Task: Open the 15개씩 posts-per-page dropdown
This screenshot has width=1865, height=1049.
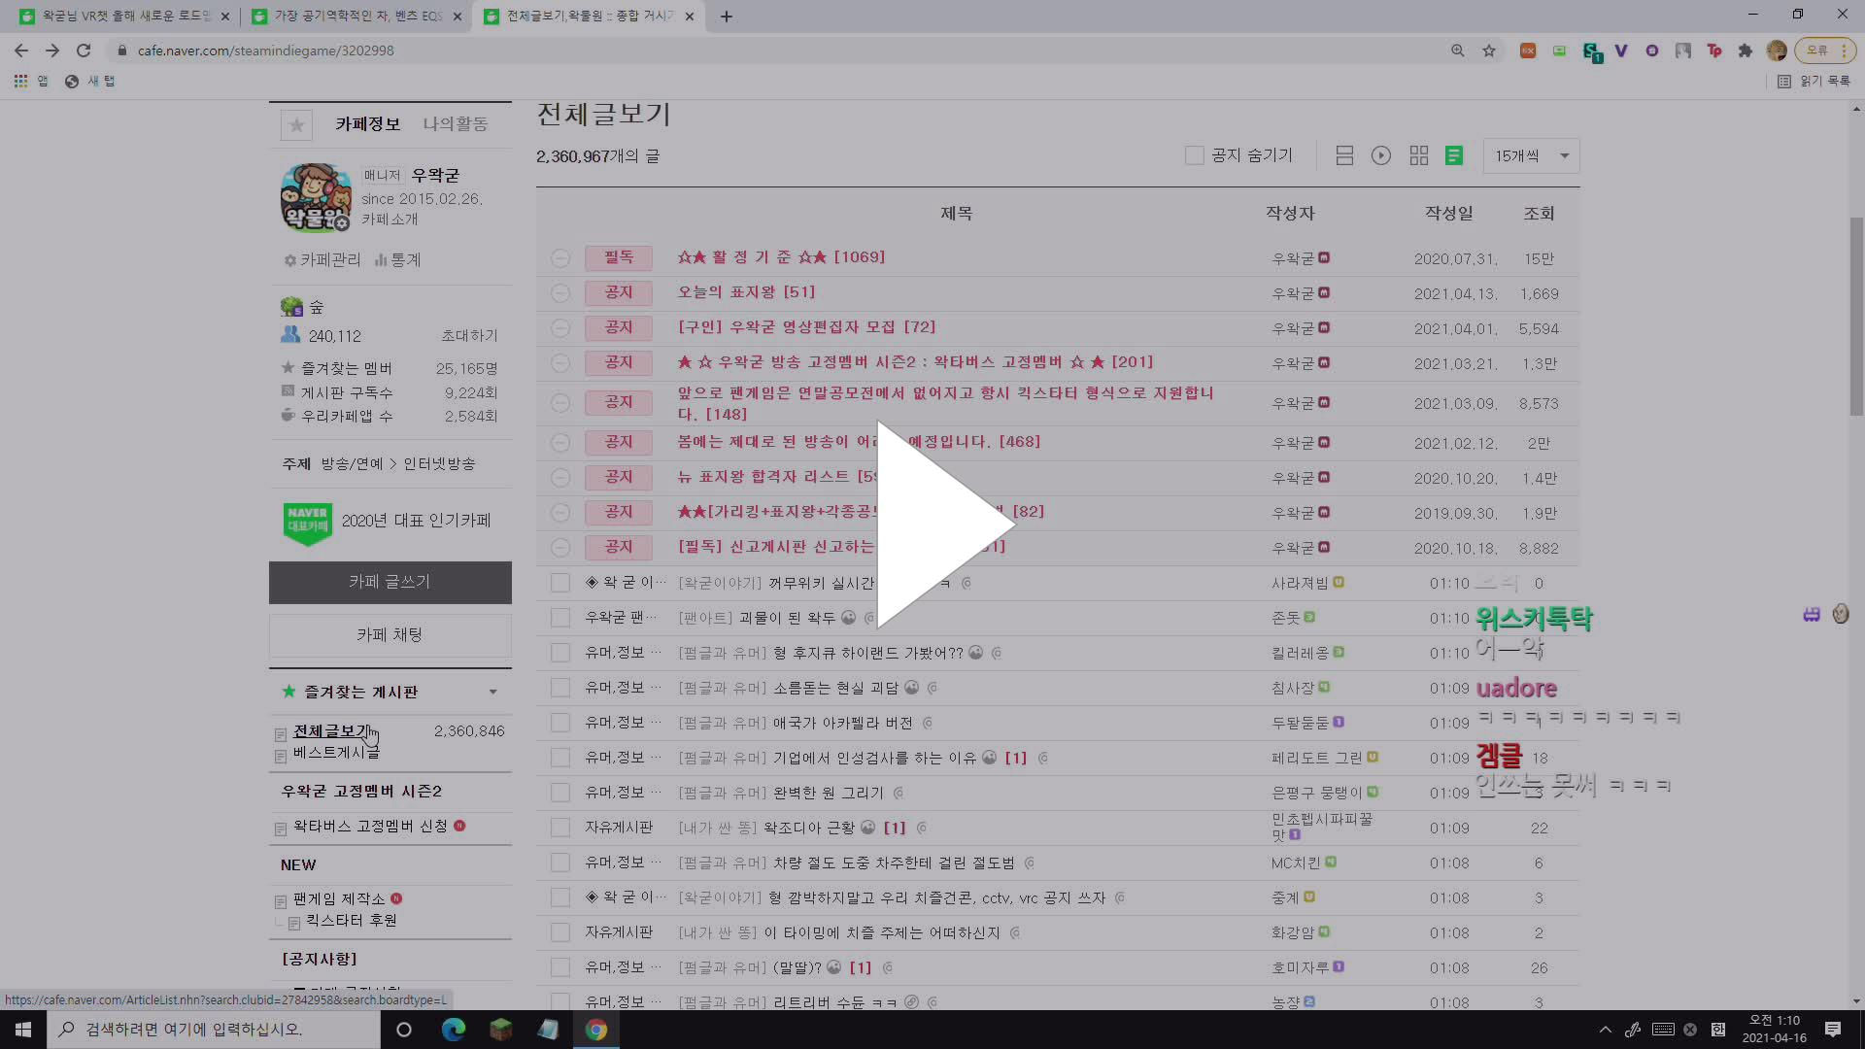Action: pos(1532,155)
